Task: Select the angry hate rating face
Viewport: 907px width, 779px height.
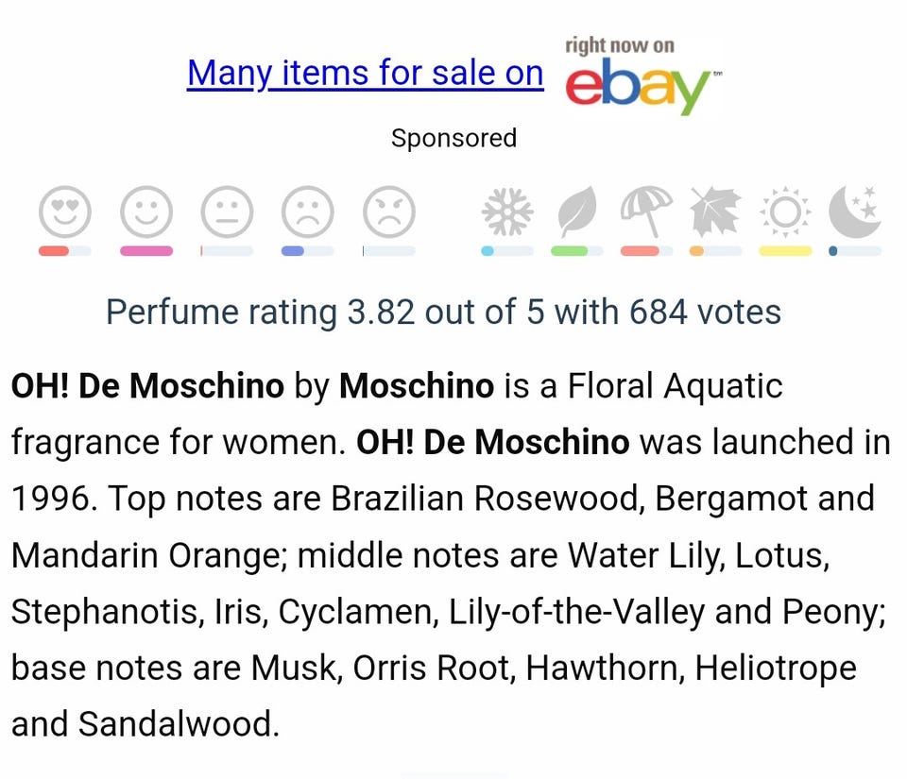Action: click(x=389, y=212)
